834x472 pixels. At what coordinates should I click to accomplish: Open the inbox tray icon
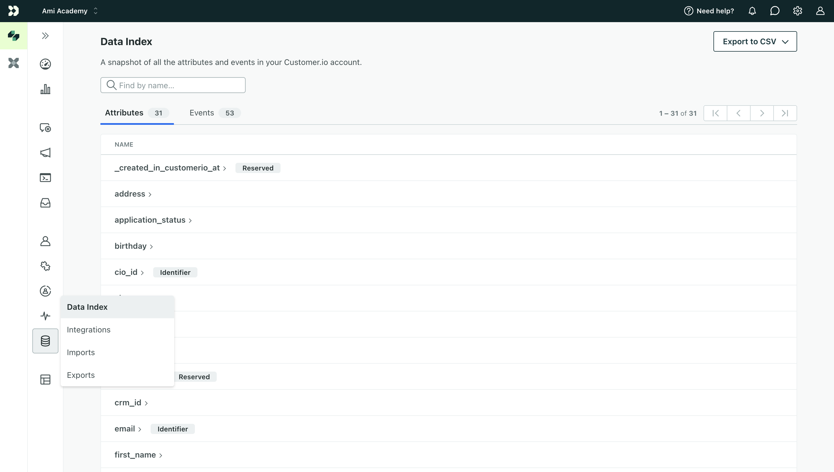(x=45, y=203)
